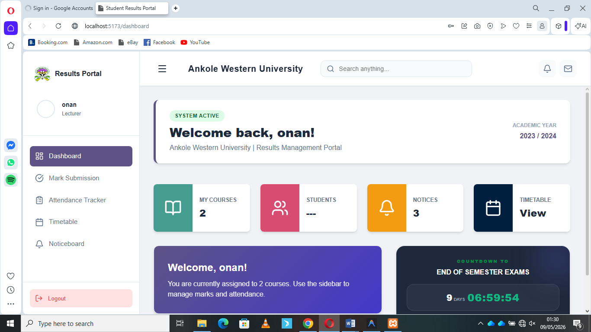Open the mail envelope icon in header
Screen dimensions: 591x332
coord(568,69)
